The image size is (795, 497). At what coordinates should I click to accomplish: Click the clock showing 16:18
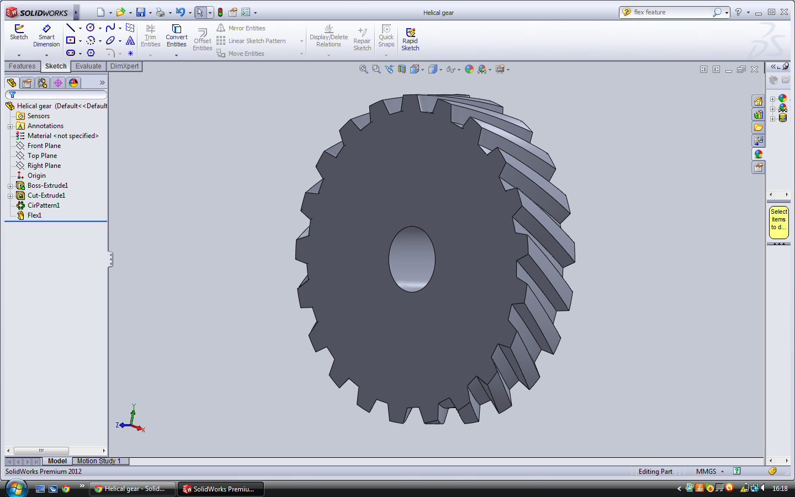[780, 489]
